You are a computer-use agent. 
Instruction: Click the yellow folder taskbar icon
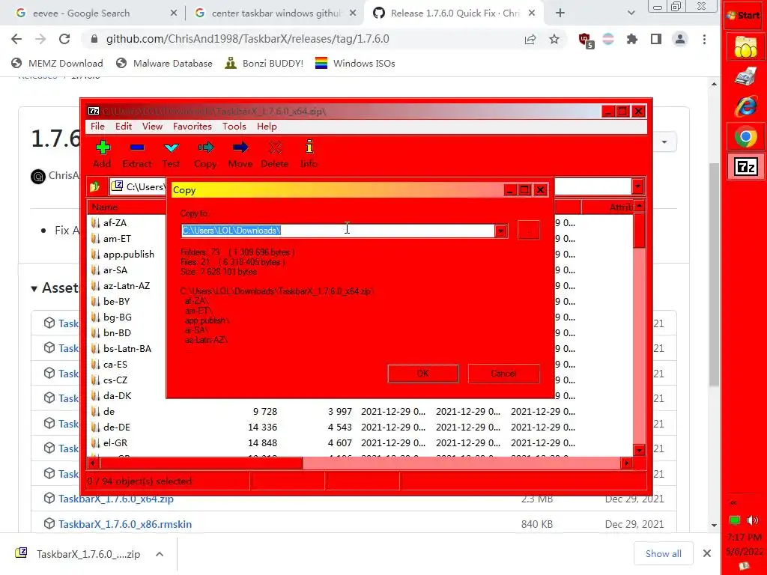point(745,47)
